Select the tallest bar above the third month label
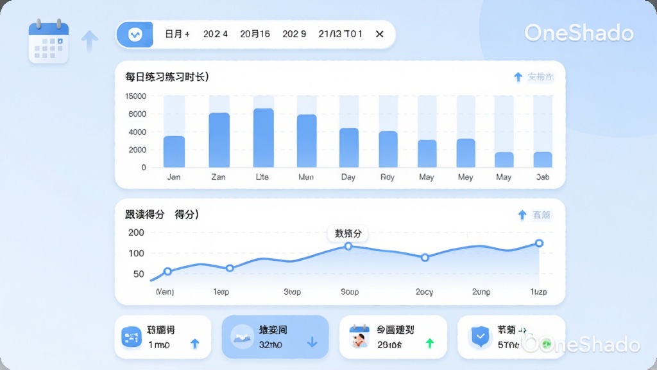 click(x=264, y=138)
